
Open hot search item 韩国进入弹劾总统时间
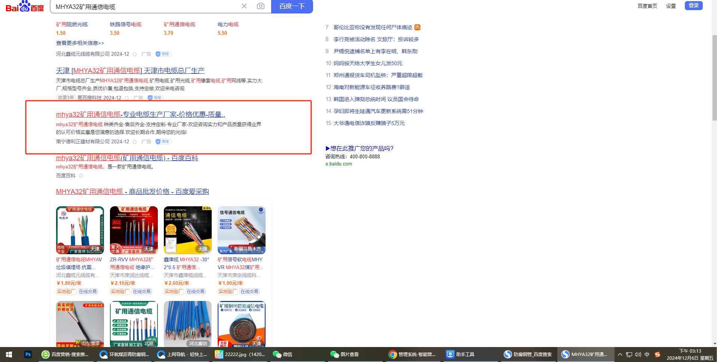coord(376,99)
